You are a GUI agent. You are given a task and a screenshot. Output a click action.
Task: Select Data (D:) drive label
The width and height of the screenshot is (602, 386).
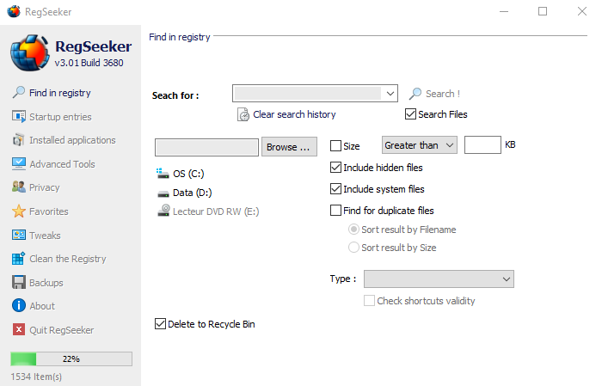tap(193, 193)
